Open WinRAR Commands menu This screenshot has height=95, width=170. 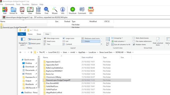coord(10,4)
